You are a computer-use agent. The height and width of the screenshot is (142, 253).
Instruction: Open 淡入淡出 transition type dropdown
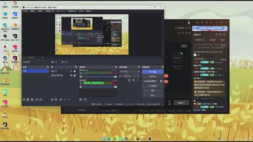[129, 72]
